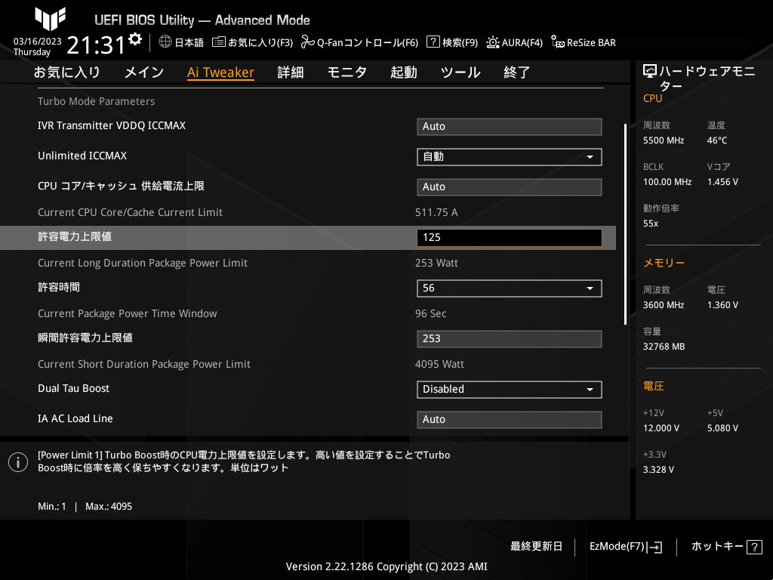Click the 4095 Watt value
773x580 pixels.
point(439,365)
